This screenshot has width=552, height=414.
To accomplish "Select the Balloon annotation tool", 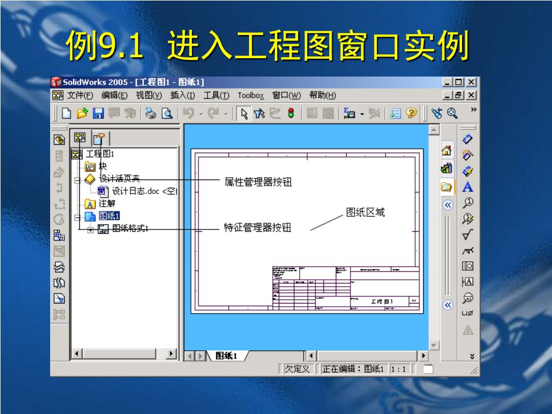I will (467, 203).
